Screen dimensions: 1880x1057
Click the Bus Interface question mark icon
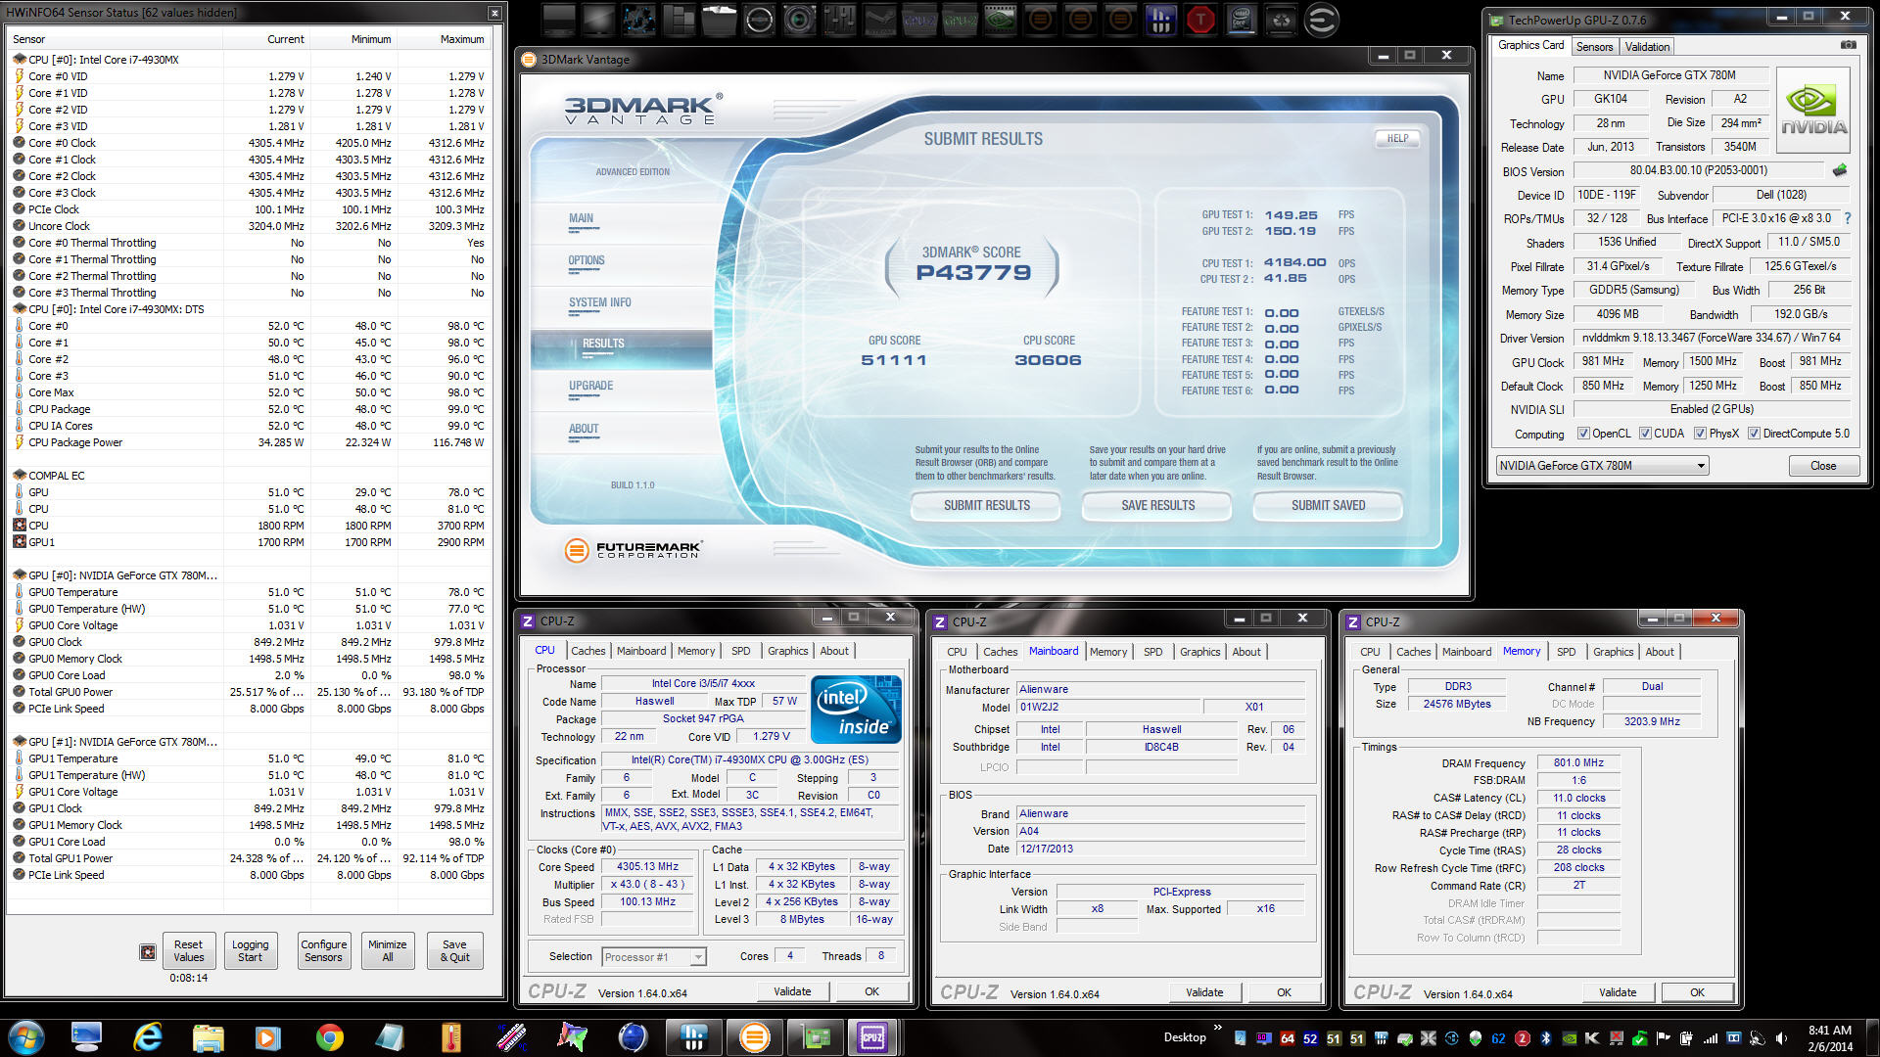click(1848, 218)
